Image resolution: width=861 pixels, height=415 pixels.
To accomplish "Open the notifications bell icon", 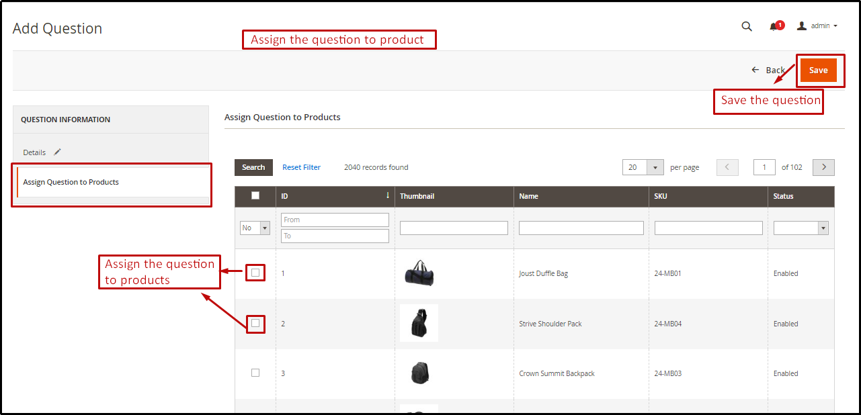I will [x=773, y=26].
